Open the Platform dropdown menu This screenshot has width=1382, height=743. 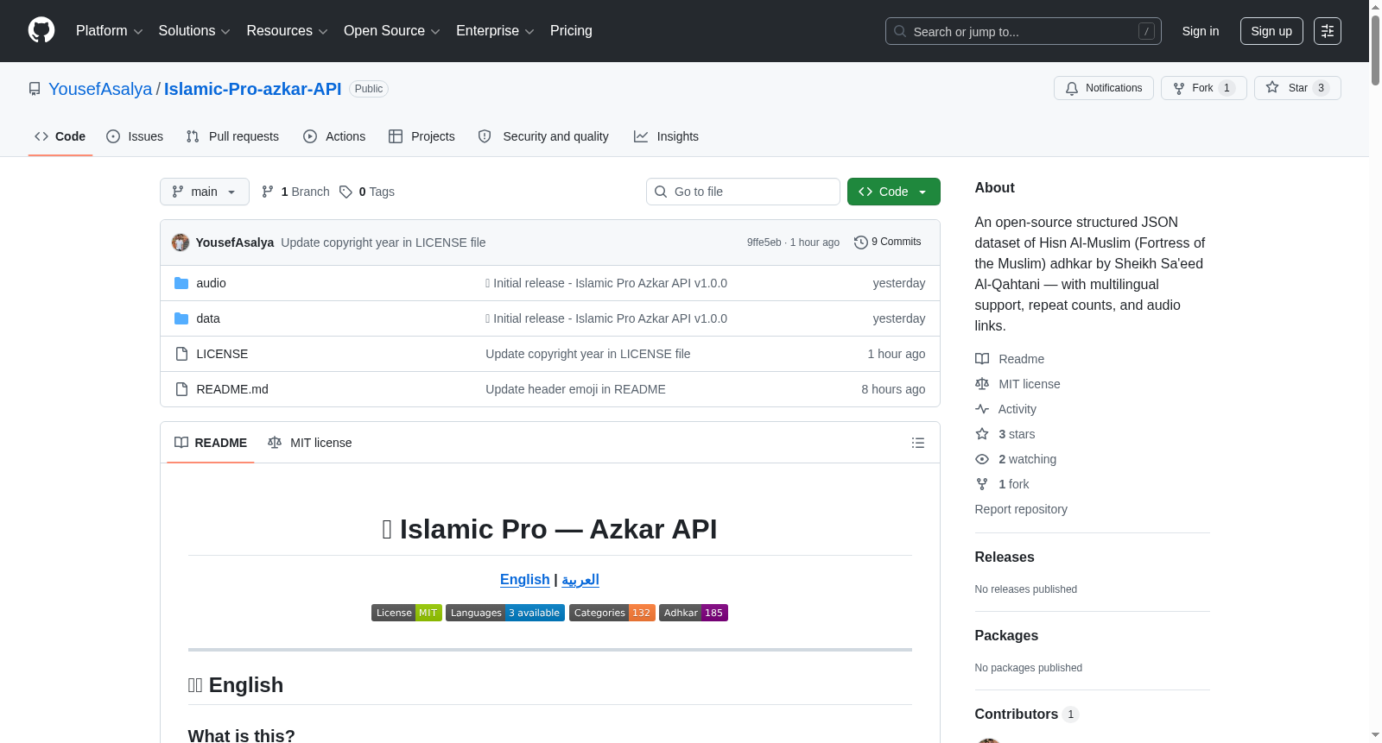(109, 31)
